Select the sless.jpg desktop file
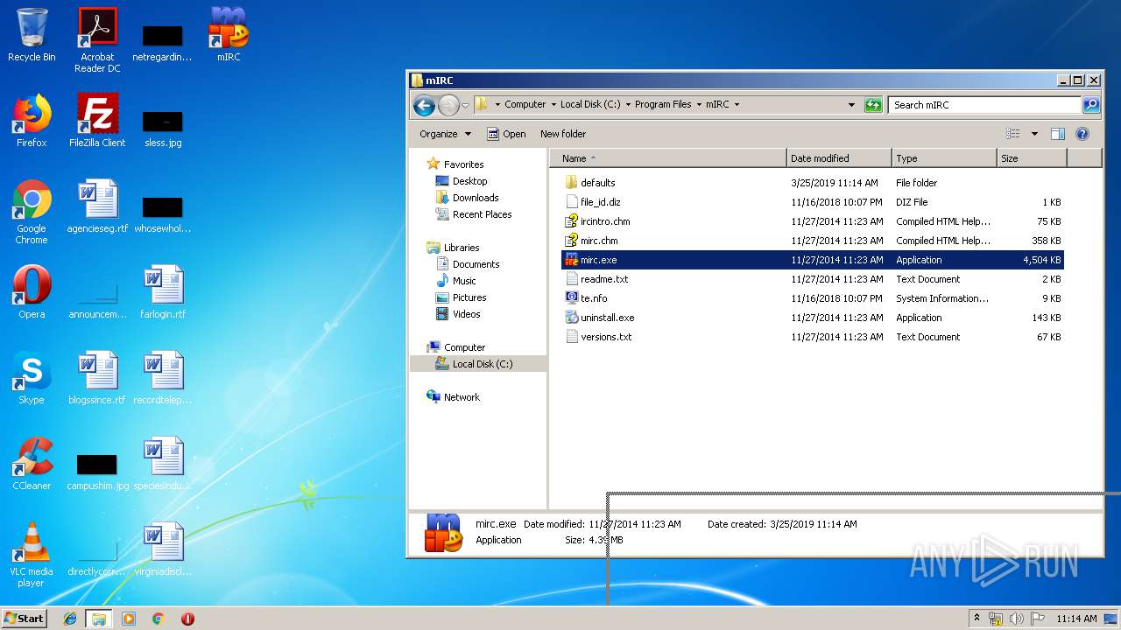This screenshot has width=1121, height=630. click(x=163, y=129)
